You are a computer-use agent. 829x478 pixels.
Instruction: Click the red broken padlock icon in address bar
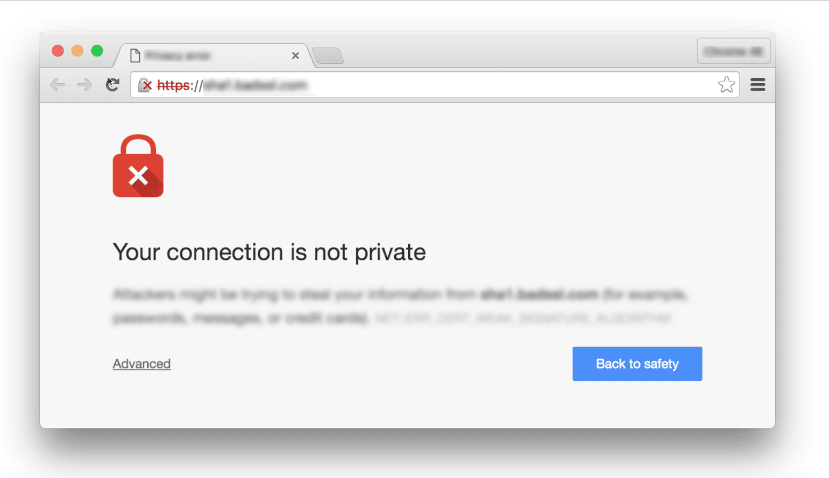(x=145, y=85)
